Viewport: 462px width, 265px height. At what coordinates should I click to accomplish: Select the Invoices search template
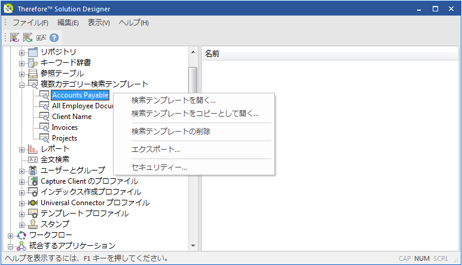[x=65, y=127]
